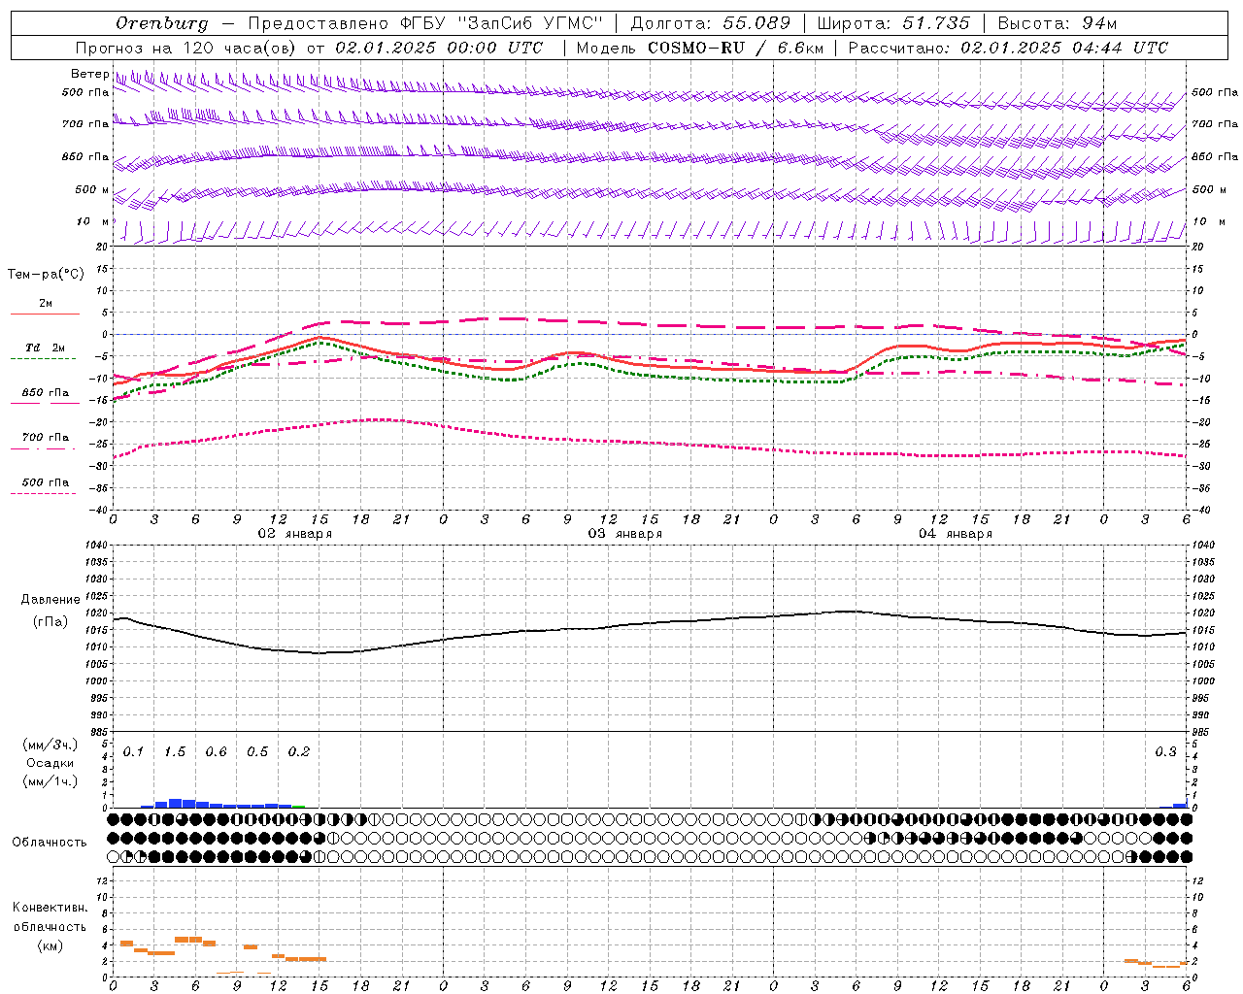Click the 'Ветер' wind panel label
The height and width of the screenshot is (994, 1243).
(89, 74)
